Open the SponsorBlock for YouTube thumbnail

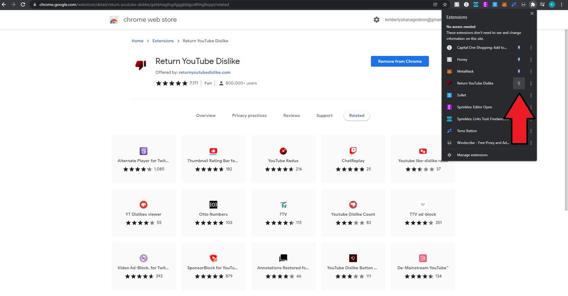(213, 258)
